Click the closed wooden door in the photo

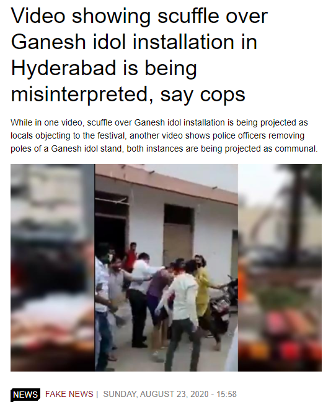click(177, 241)
